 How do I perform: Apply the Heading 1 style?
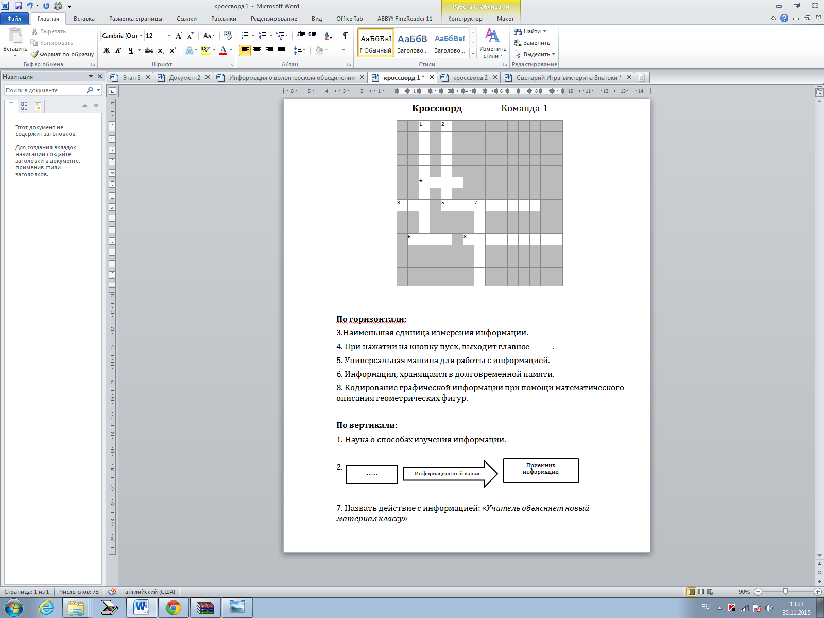[413, 43]
